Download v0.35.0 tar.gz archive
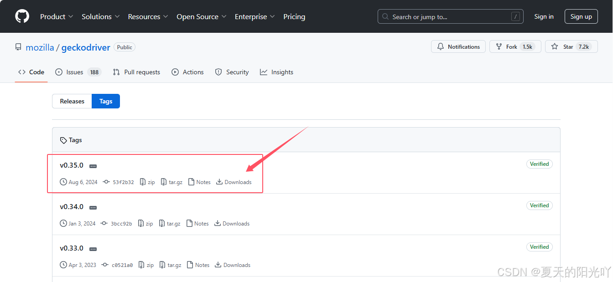This screenshot has height=282, width=613. tap(171, 182)
